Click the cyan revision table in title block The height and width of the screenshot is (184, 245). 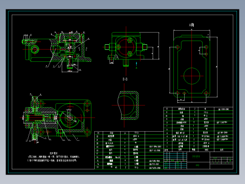click(175, 160)
